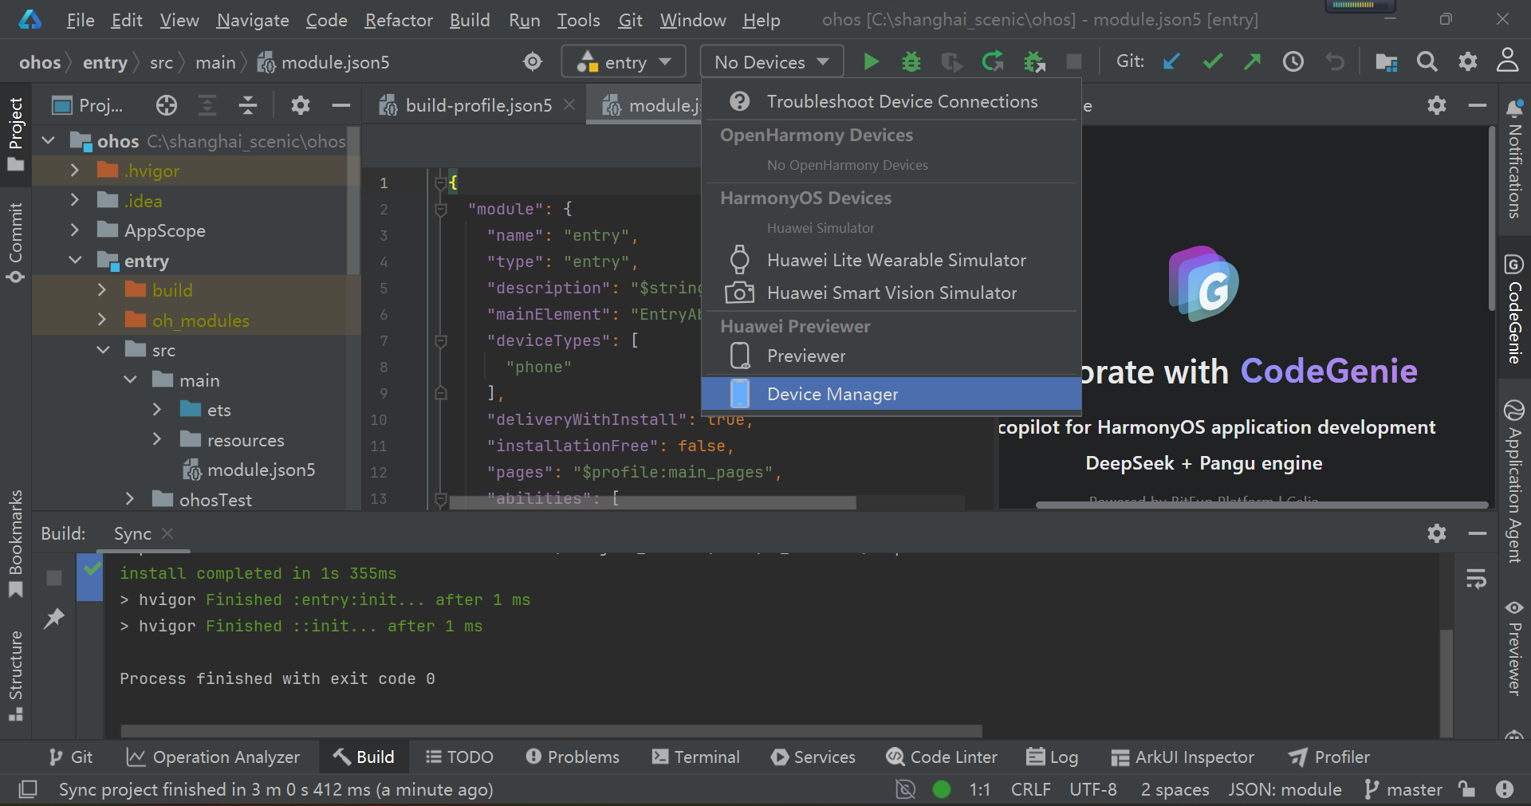Toggle the Commit tool window tab
The width and height of the screenshot is (1531, 806).
point(15,242)
